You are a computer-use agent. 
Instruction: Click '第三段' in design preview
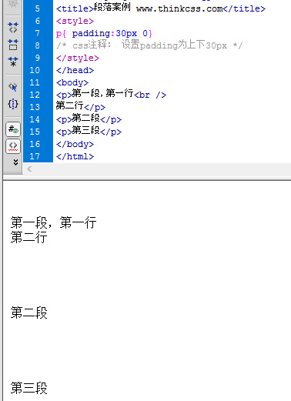coord(28,388)
